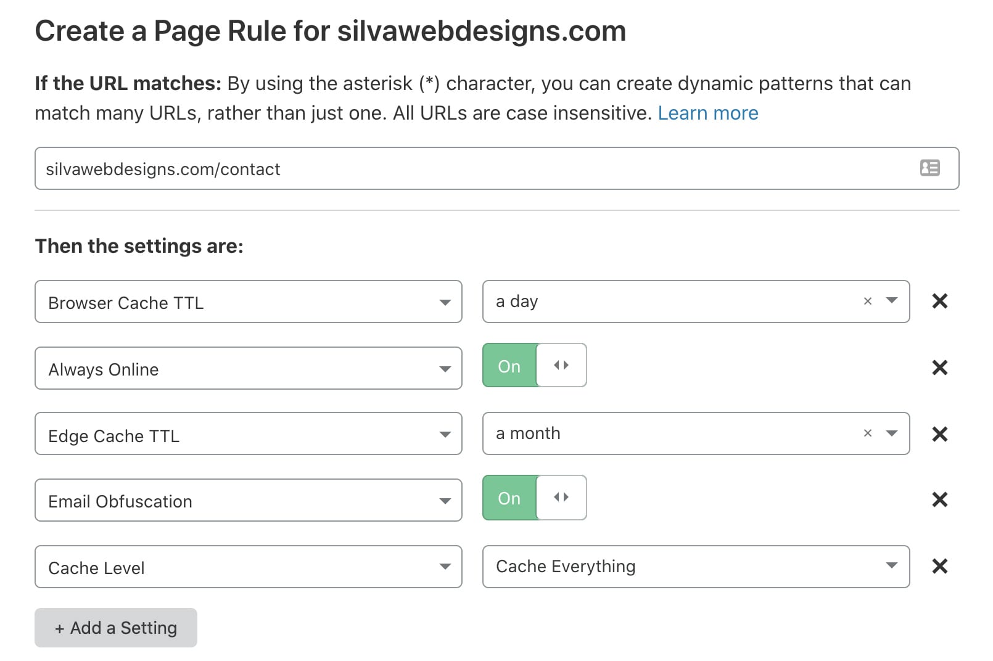Click the slider handle of Email Obfuscation toggle
This screenshot has width=993, height=661.
pyautogui.click(x=561, y=498)
